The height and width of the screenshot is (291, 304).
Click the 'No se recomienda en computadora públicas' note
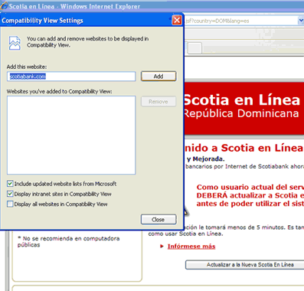[68, 241]
